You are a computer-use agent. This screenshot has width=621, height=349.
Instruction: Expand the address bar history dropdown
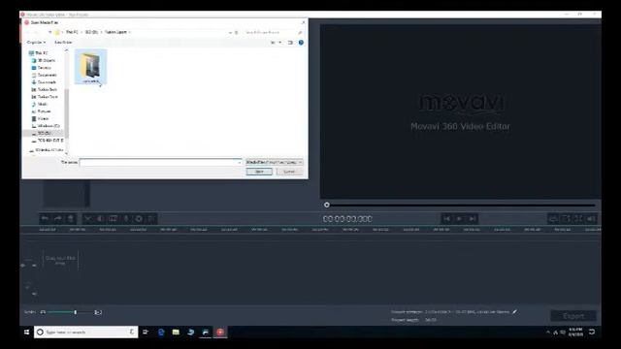[x=230, y=32]
